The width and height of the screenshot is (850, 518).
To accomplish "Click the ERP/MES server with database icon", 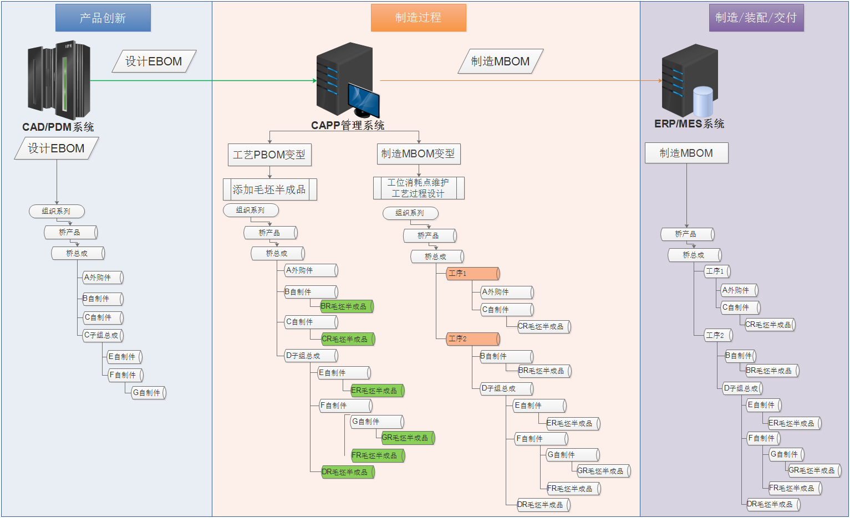I will pyautogui.click(x=689, y=80).
